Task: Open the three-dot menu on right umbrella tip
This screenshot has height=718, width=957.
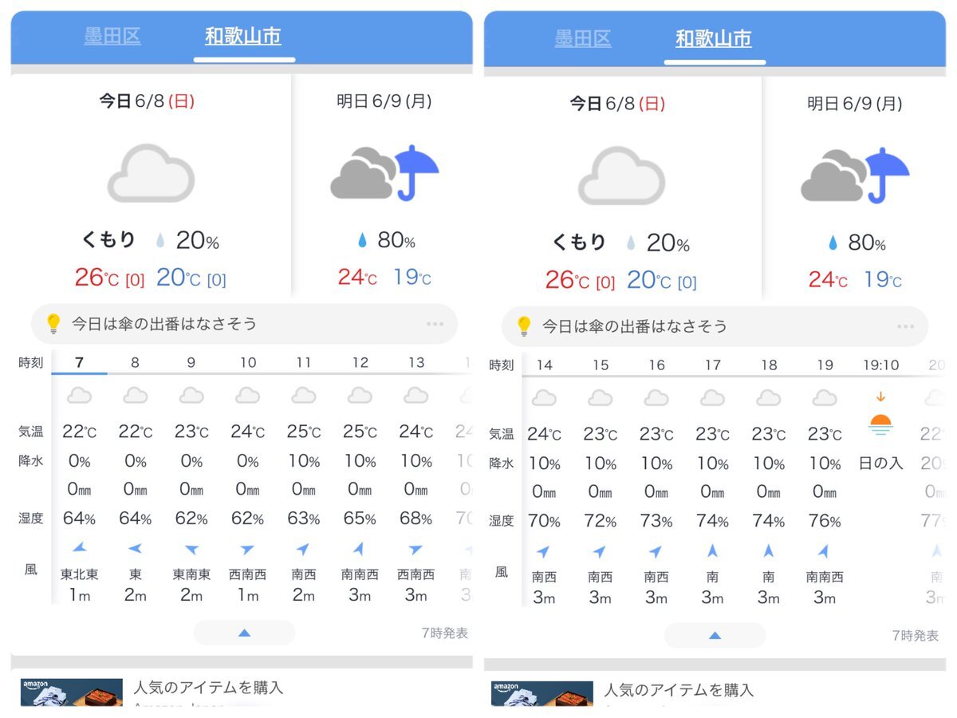Action: 905,326
